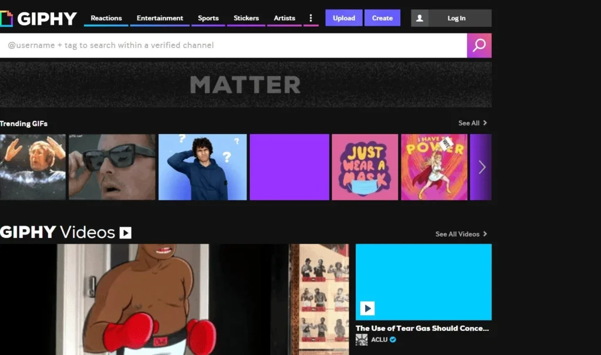The image size is (601, 355).
Task: Open the solid purple placeholder GIF
Action: tap(289, 167)
